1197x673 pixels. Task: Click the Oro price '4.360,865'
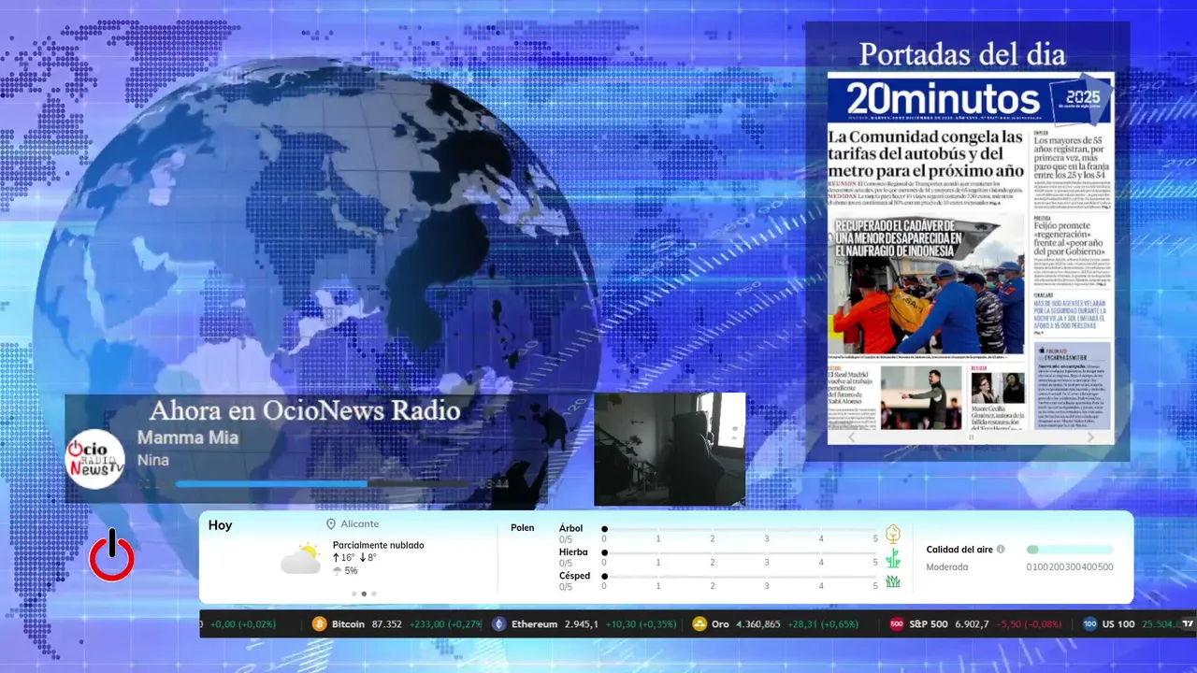758,624
